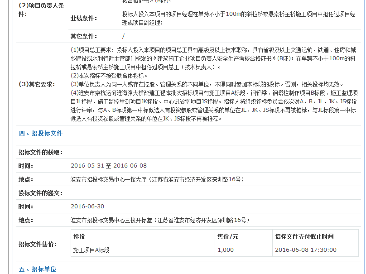
Task: Select the 施工项目A标段 table cell
Action: 91,250
